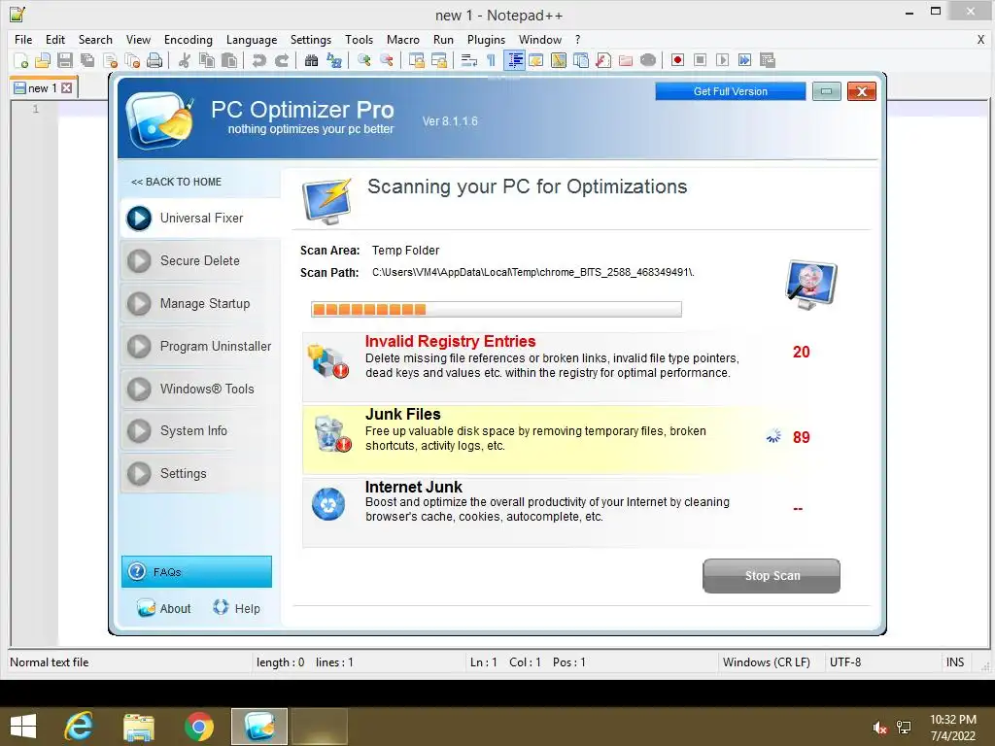This screenshot has width=995, height=746.
Task: Select Universal Fixer in sidebar
Action: (x=200, y=219)
